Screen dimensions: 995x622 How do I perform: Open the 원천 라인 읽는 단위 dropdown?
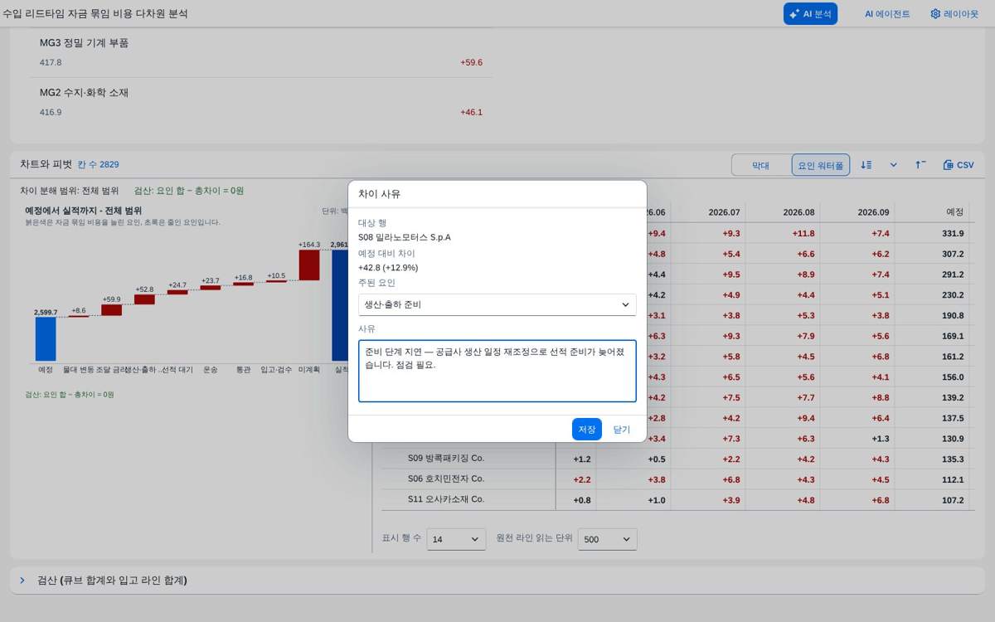click(608, 539)
